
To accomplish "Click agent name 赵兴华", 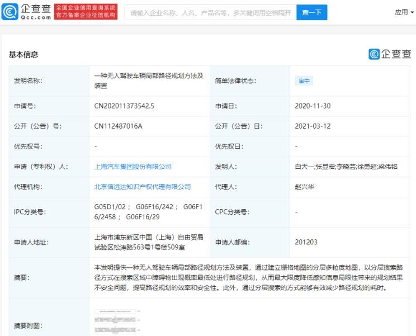I will 305,187.
